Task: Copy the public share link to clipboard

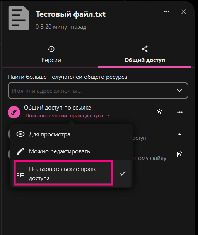Action: click(160, 112)
